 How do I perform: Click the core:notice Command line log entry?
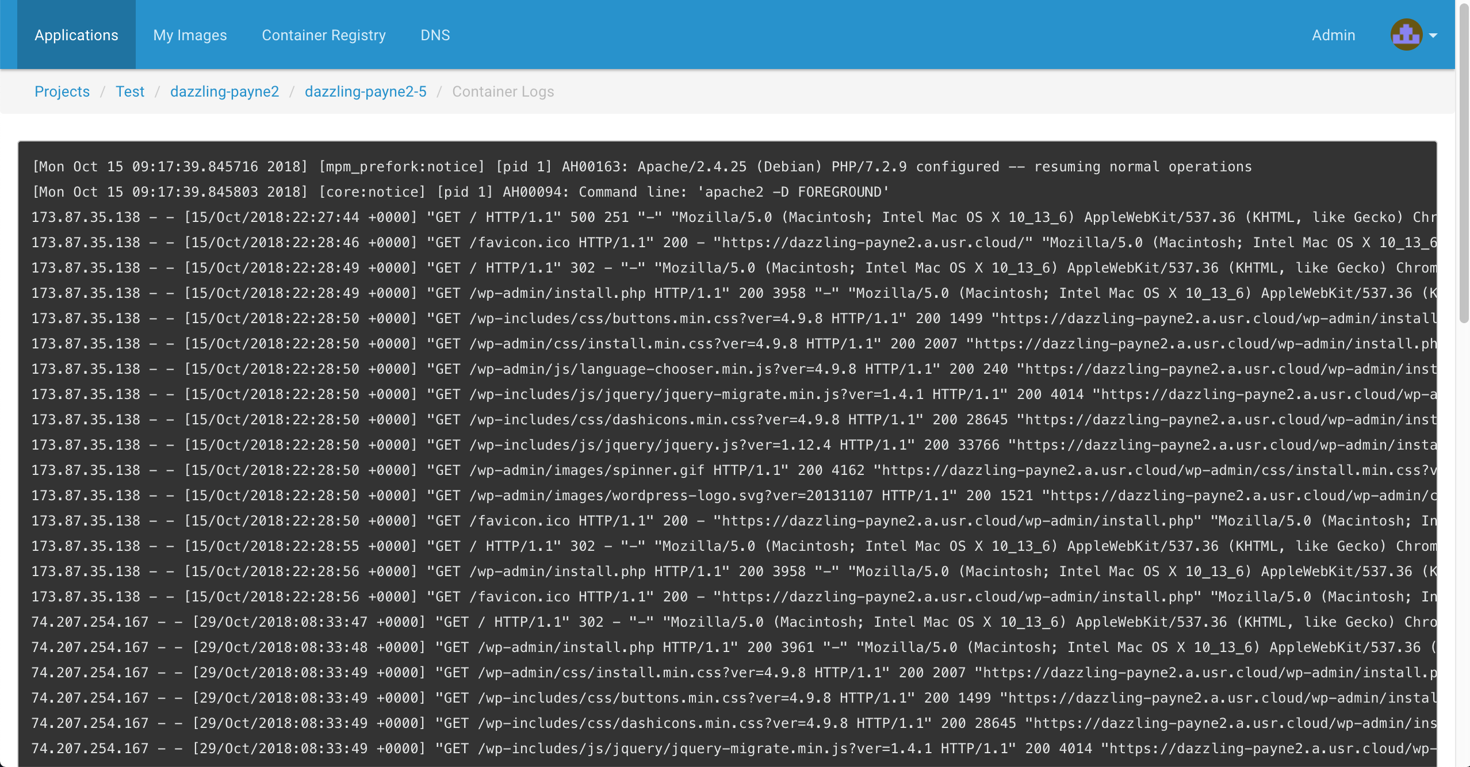pos(461,192)
